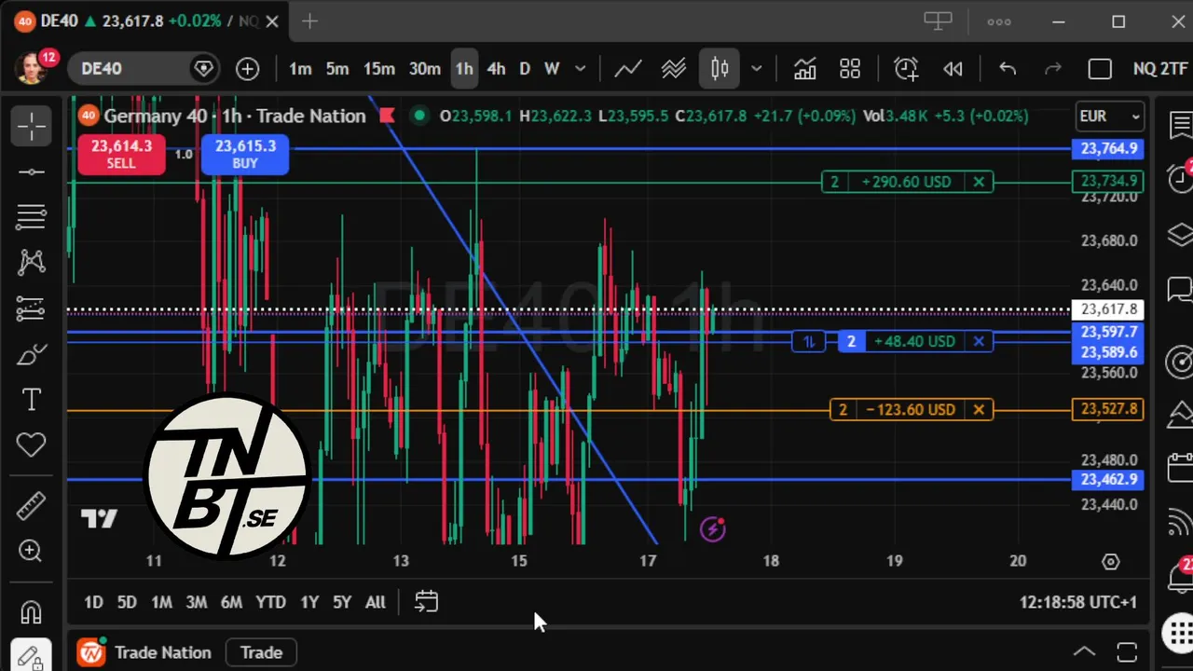Select the 1m timeframe

tap(300, 68)
